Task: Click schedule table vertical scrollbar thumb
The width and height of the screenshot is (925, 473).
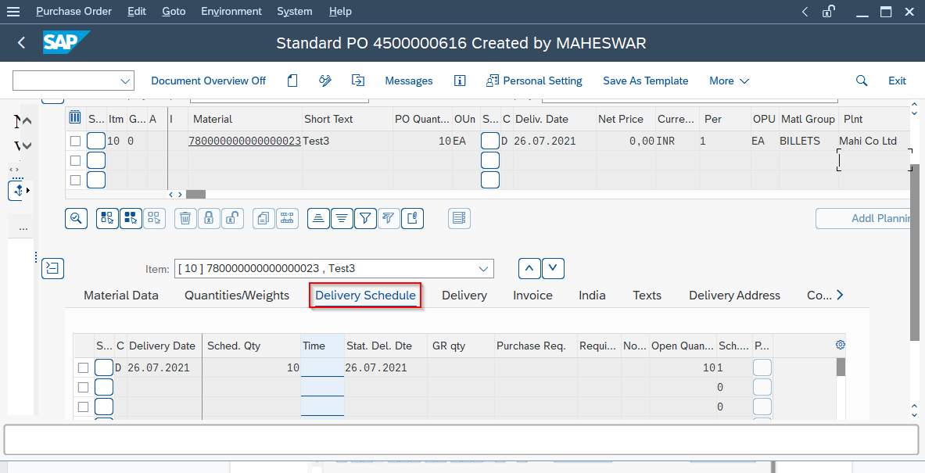Action: point(841,367)
